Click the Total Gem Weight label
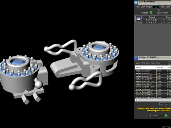Viewport: 171px width, 128px height. [144, 7]
